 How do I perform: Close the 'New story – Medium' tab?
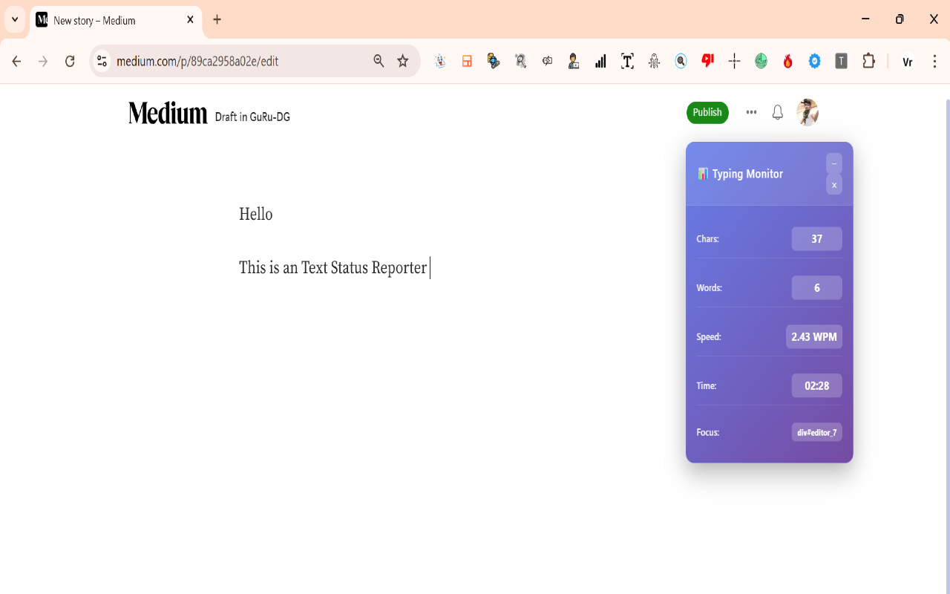[x=190, y=20]
